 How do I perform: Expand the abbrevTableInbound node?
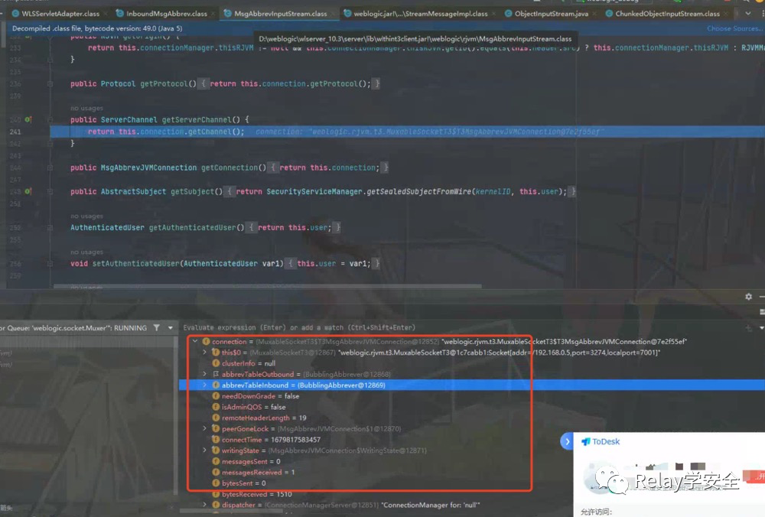click(205, 385)
